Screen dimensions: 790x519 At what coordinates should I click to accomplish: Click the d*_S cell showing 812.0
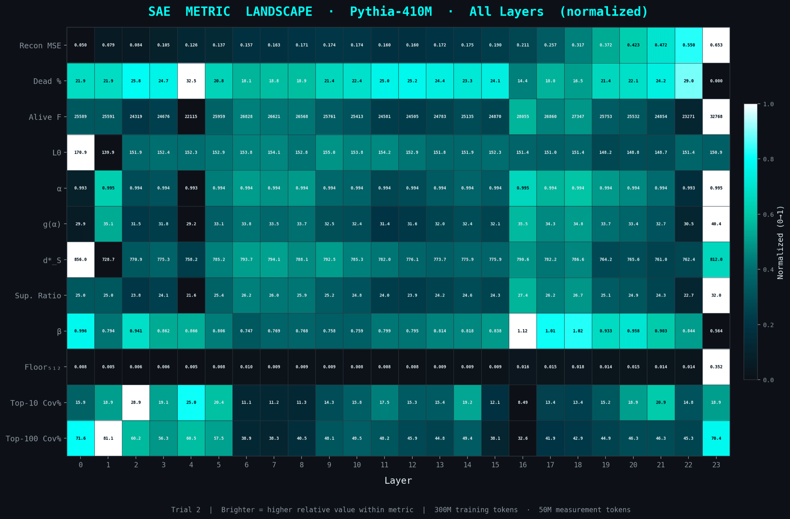point(716,259)
